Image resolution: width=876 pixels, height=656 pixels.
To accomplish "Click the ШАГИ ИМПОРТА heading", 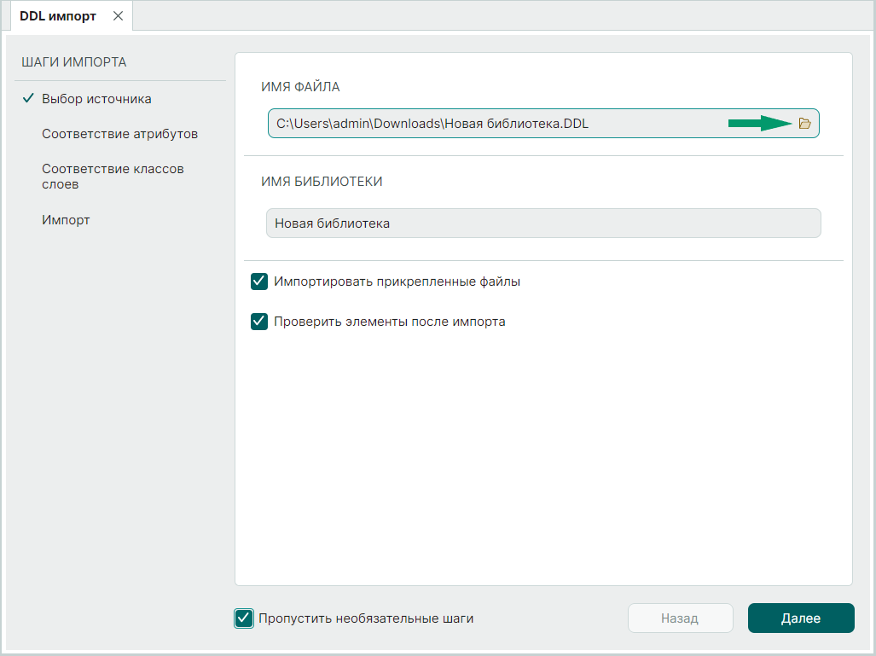I will [73, 62].
